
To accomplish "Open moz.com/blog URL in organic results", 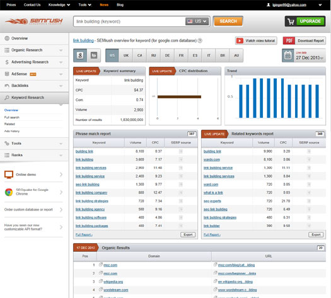I will click(236, 265).
